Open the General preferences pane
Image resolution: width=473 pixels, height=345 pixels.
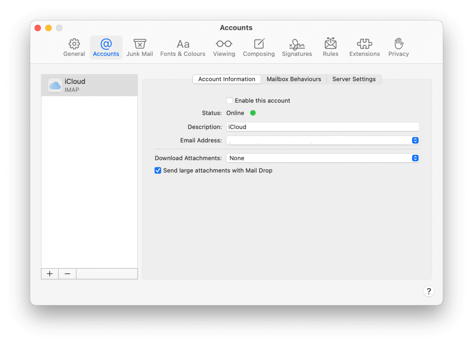(74, 48)
